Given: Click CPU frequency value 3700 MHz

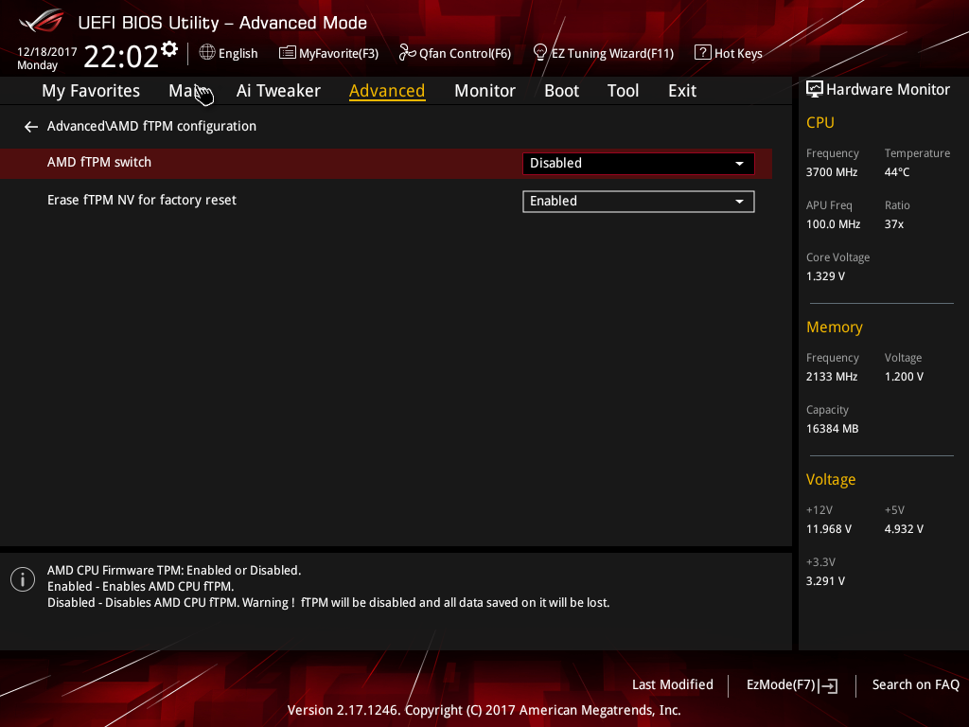Looking at the screenshot, I should [x=831, y=172].
